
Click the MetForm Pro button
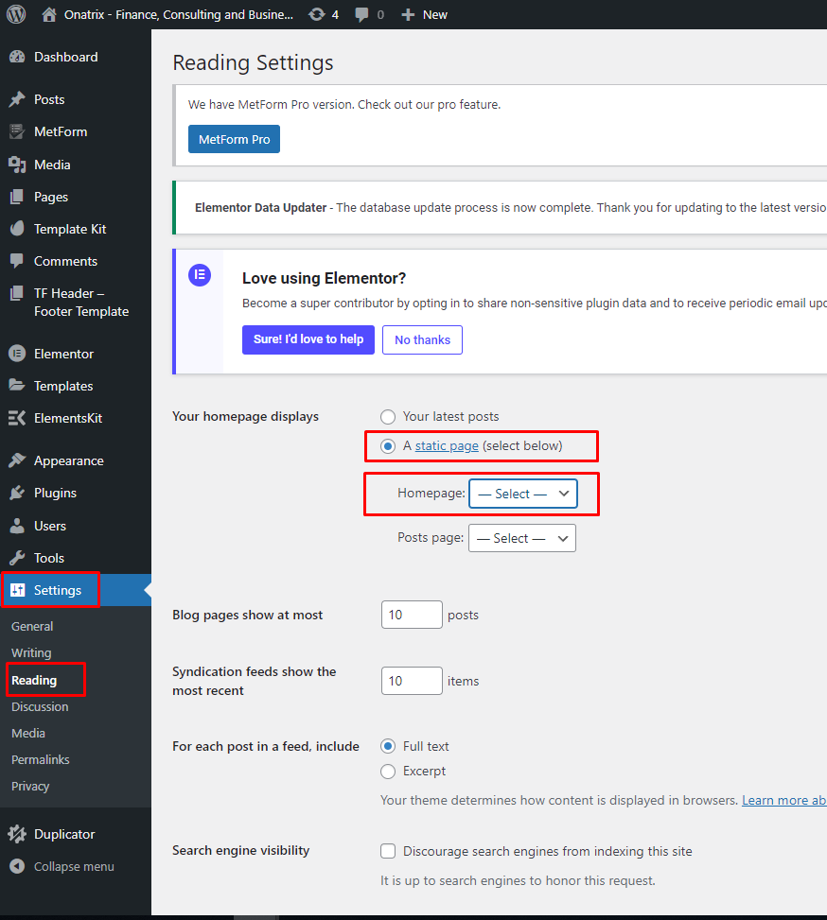[x=234, y=139]
